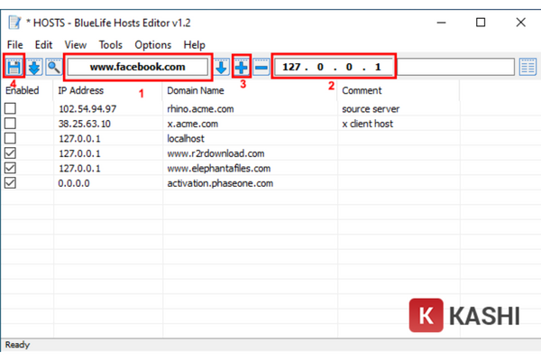This screenshot has width=541, height=361.
Task: Select domain www.elephantafiles.com
Action: [x=219, y=168]
